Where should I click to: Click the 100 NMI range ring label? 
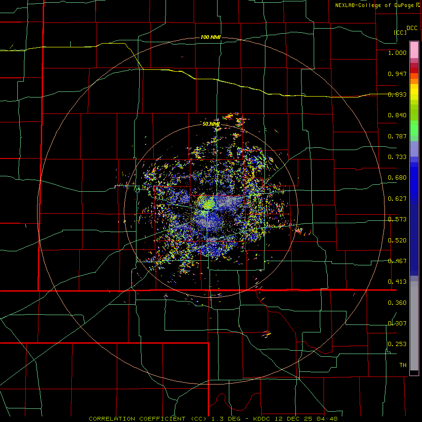[x=211, y=37]
